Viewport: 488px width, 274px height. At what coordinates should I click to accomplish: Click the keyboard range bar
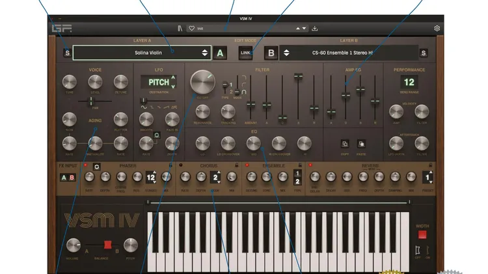278,202
